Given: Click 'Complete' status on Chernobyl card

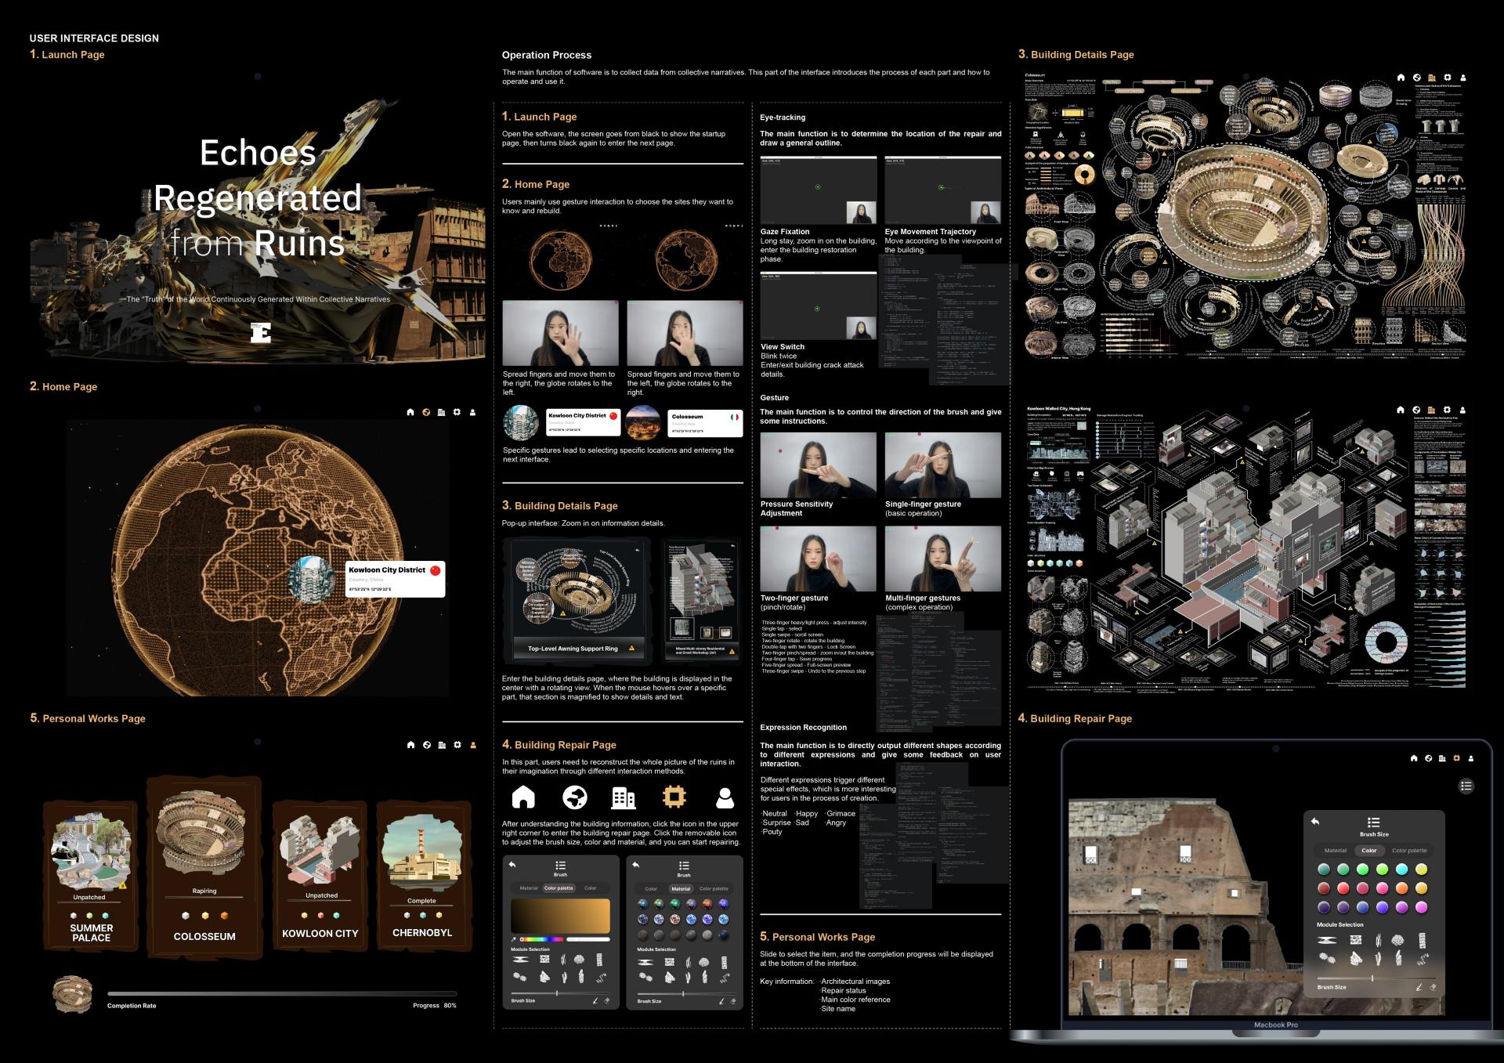Looking at the screenshot, I should click(x=421, y=901).
